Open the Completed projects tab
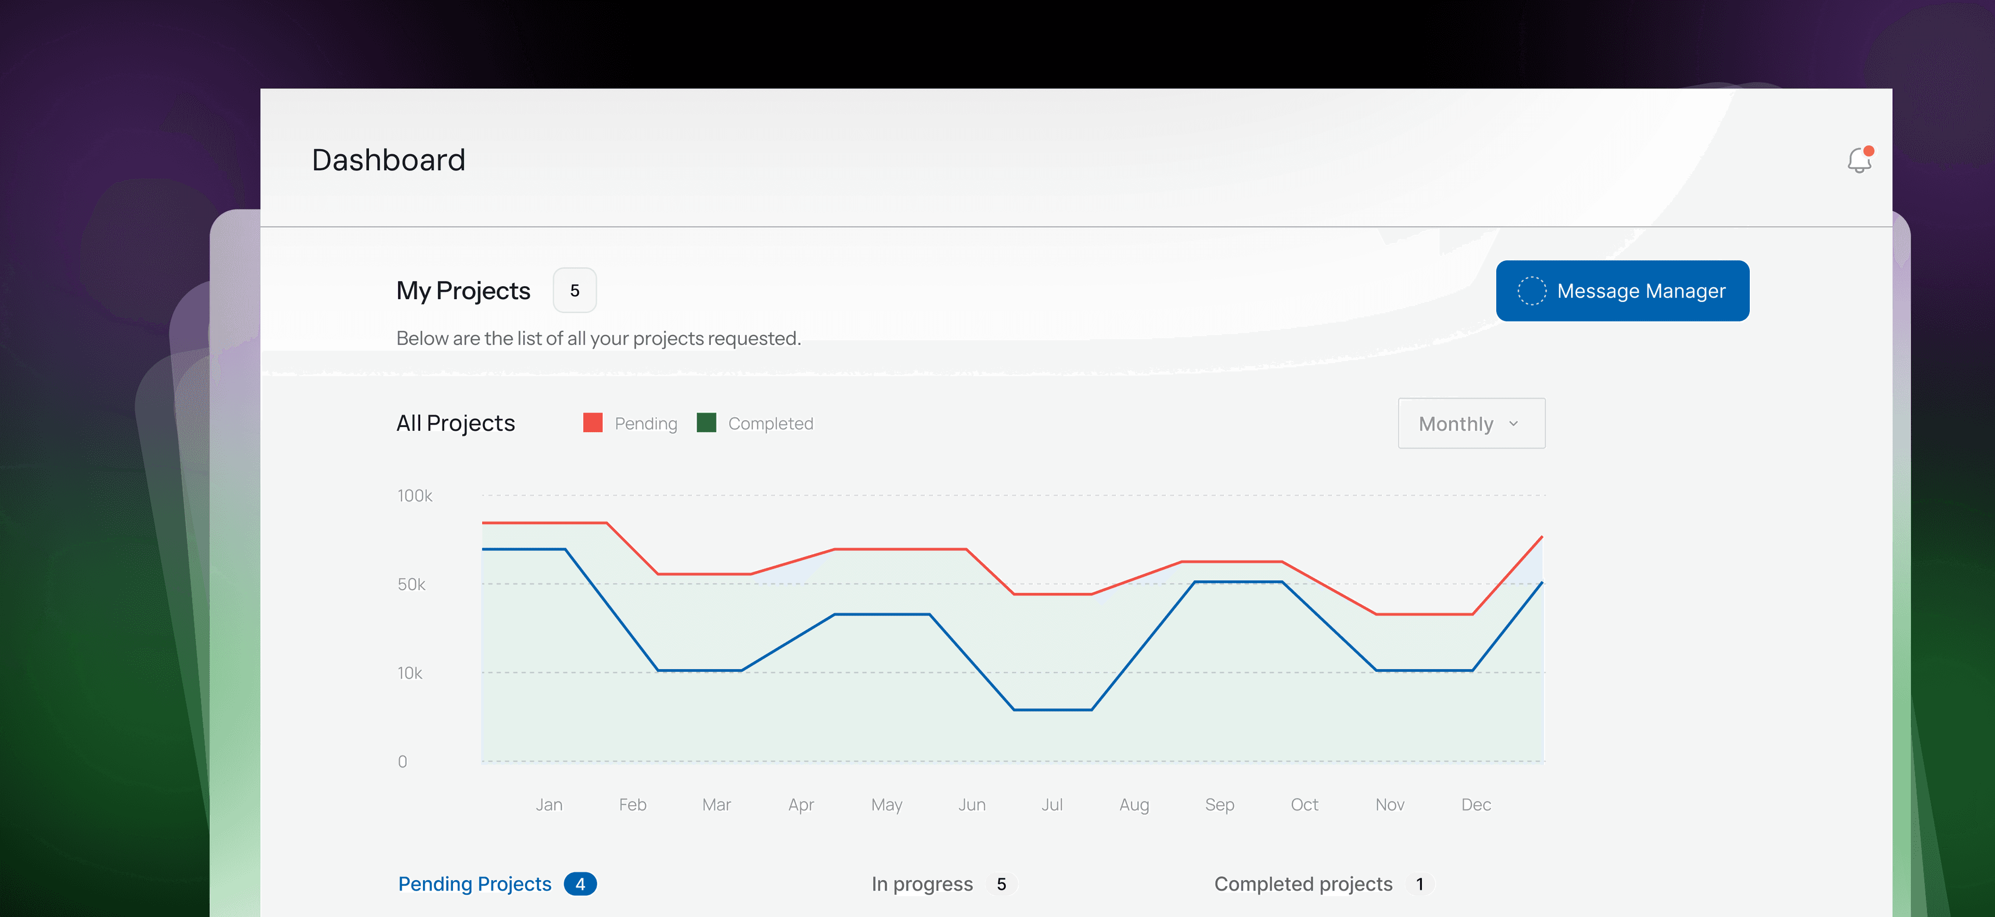 point(1302,884)
